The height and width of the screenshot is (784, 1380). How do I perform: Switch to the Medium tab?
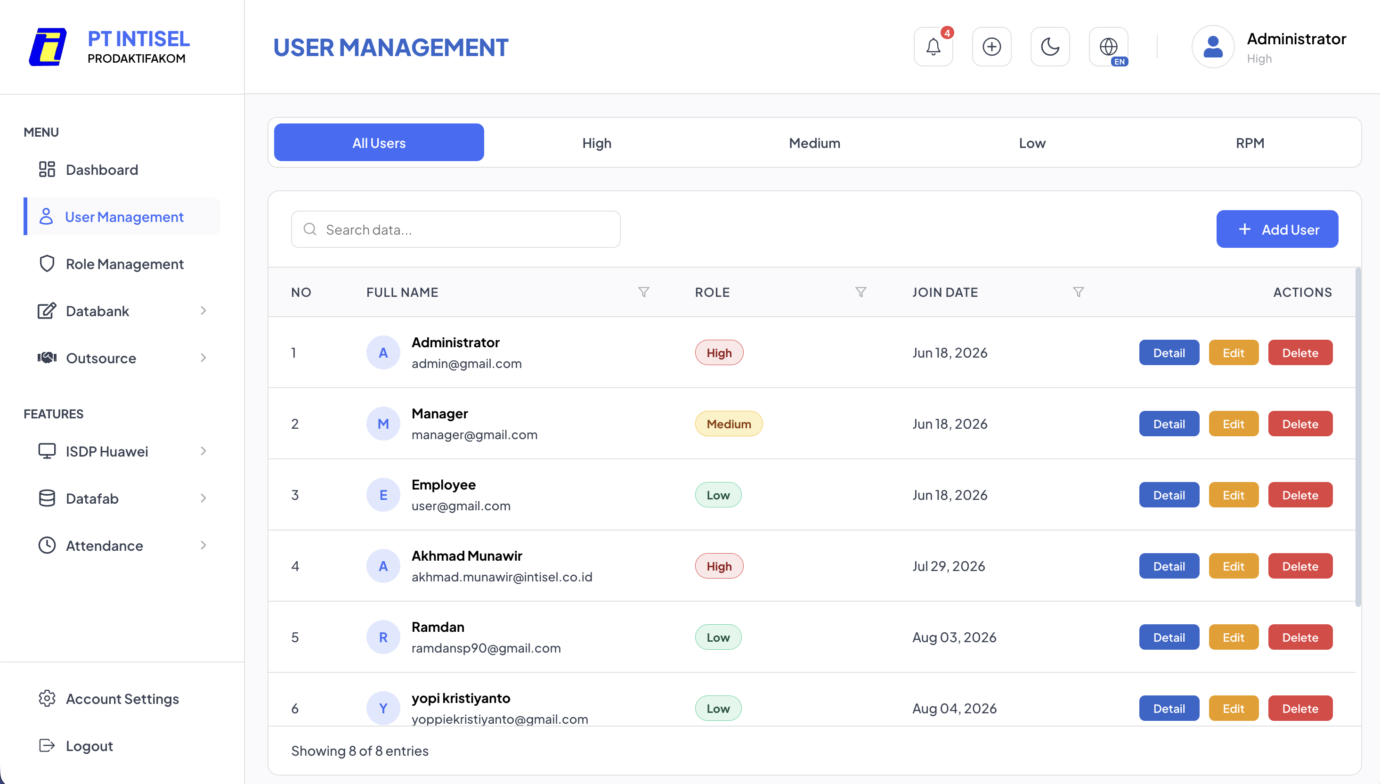(x=814, y=143)
